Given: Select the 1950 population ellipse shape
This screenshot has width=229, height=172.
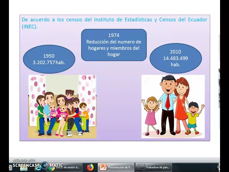Looking at the screenshot, I should pos(49,59).
